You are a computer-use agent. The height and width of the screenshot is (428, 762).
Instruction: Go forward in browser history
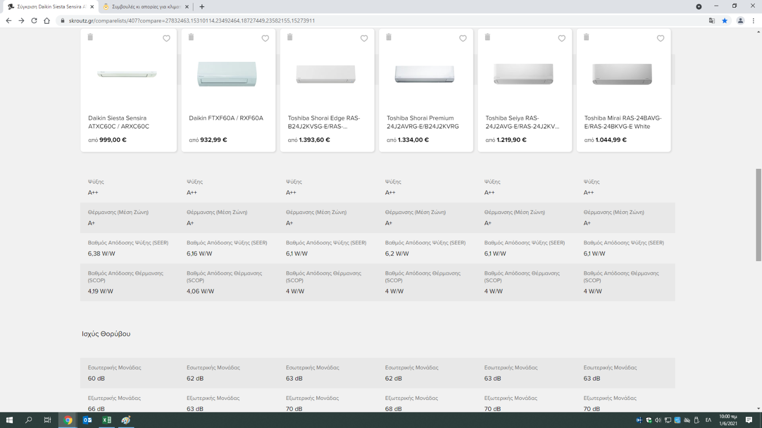[x=21, y=20]
